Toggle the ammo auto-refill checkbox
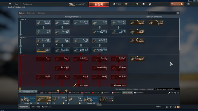The height and width of the screenshot is (111, 198). 178,93
